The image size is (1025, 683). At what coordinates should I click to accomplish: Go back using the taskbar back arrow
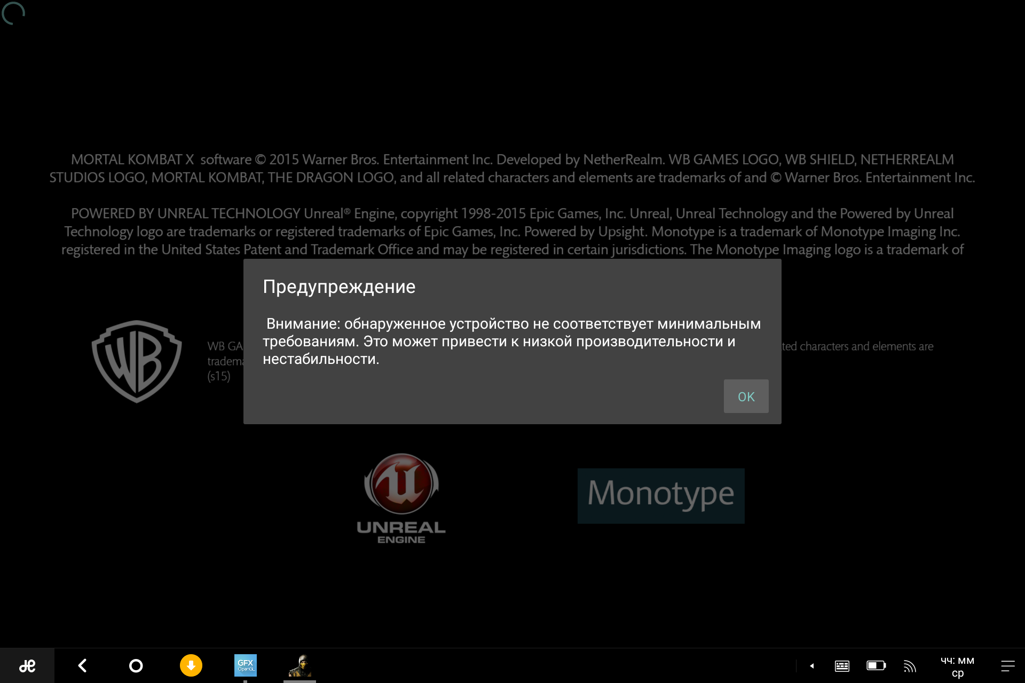click(82, 665)
